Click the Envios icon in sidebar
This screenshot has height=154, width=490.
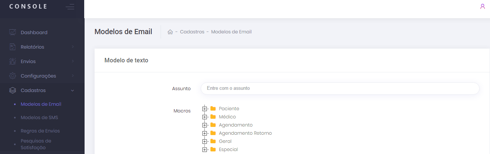click(13, 61)
